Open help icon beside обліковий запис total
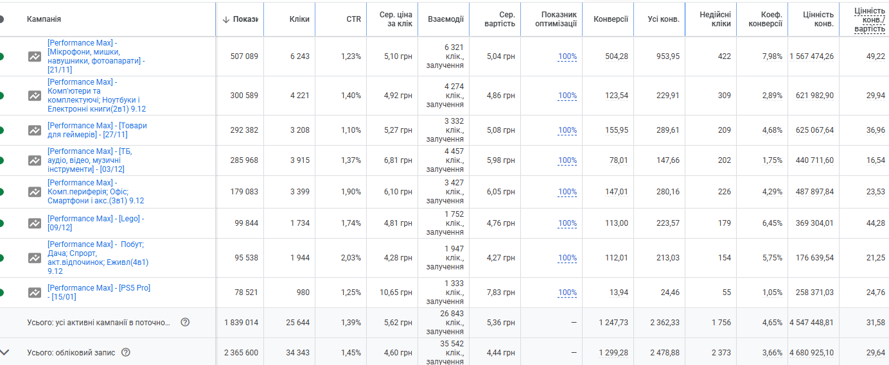The width and height of the screenshot is (889, 365). coord(126,352)
